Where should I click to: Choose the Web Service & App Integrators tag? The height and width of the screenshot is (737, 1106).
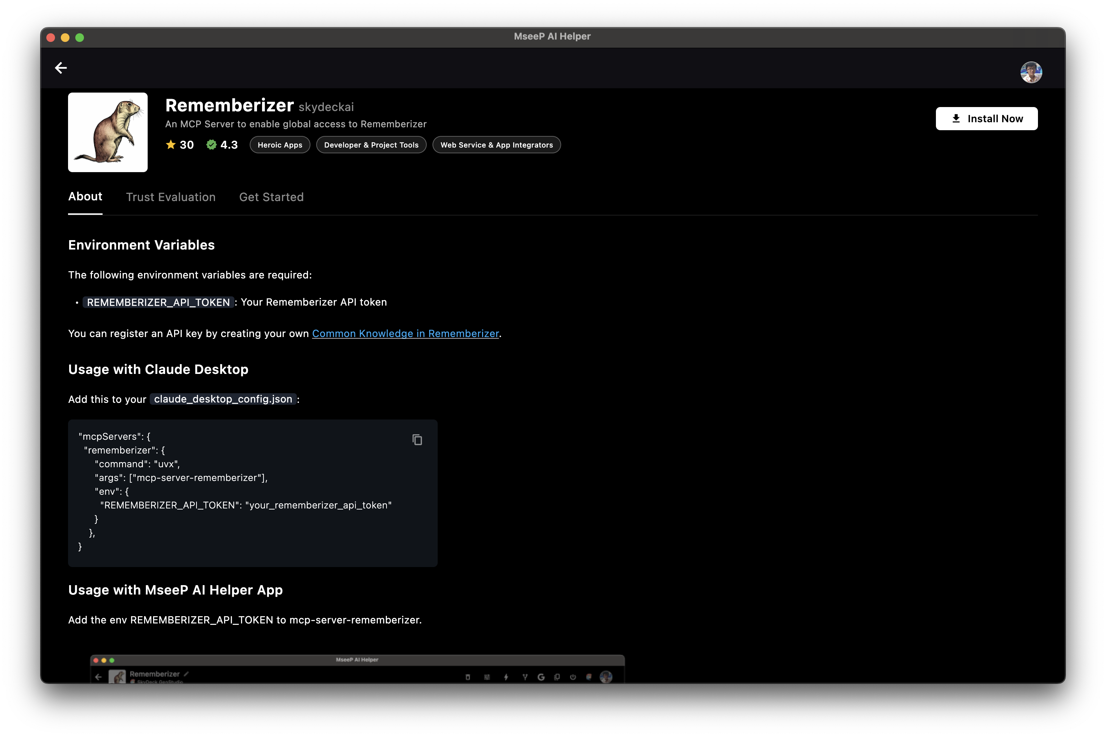click(x=496, y=145)
